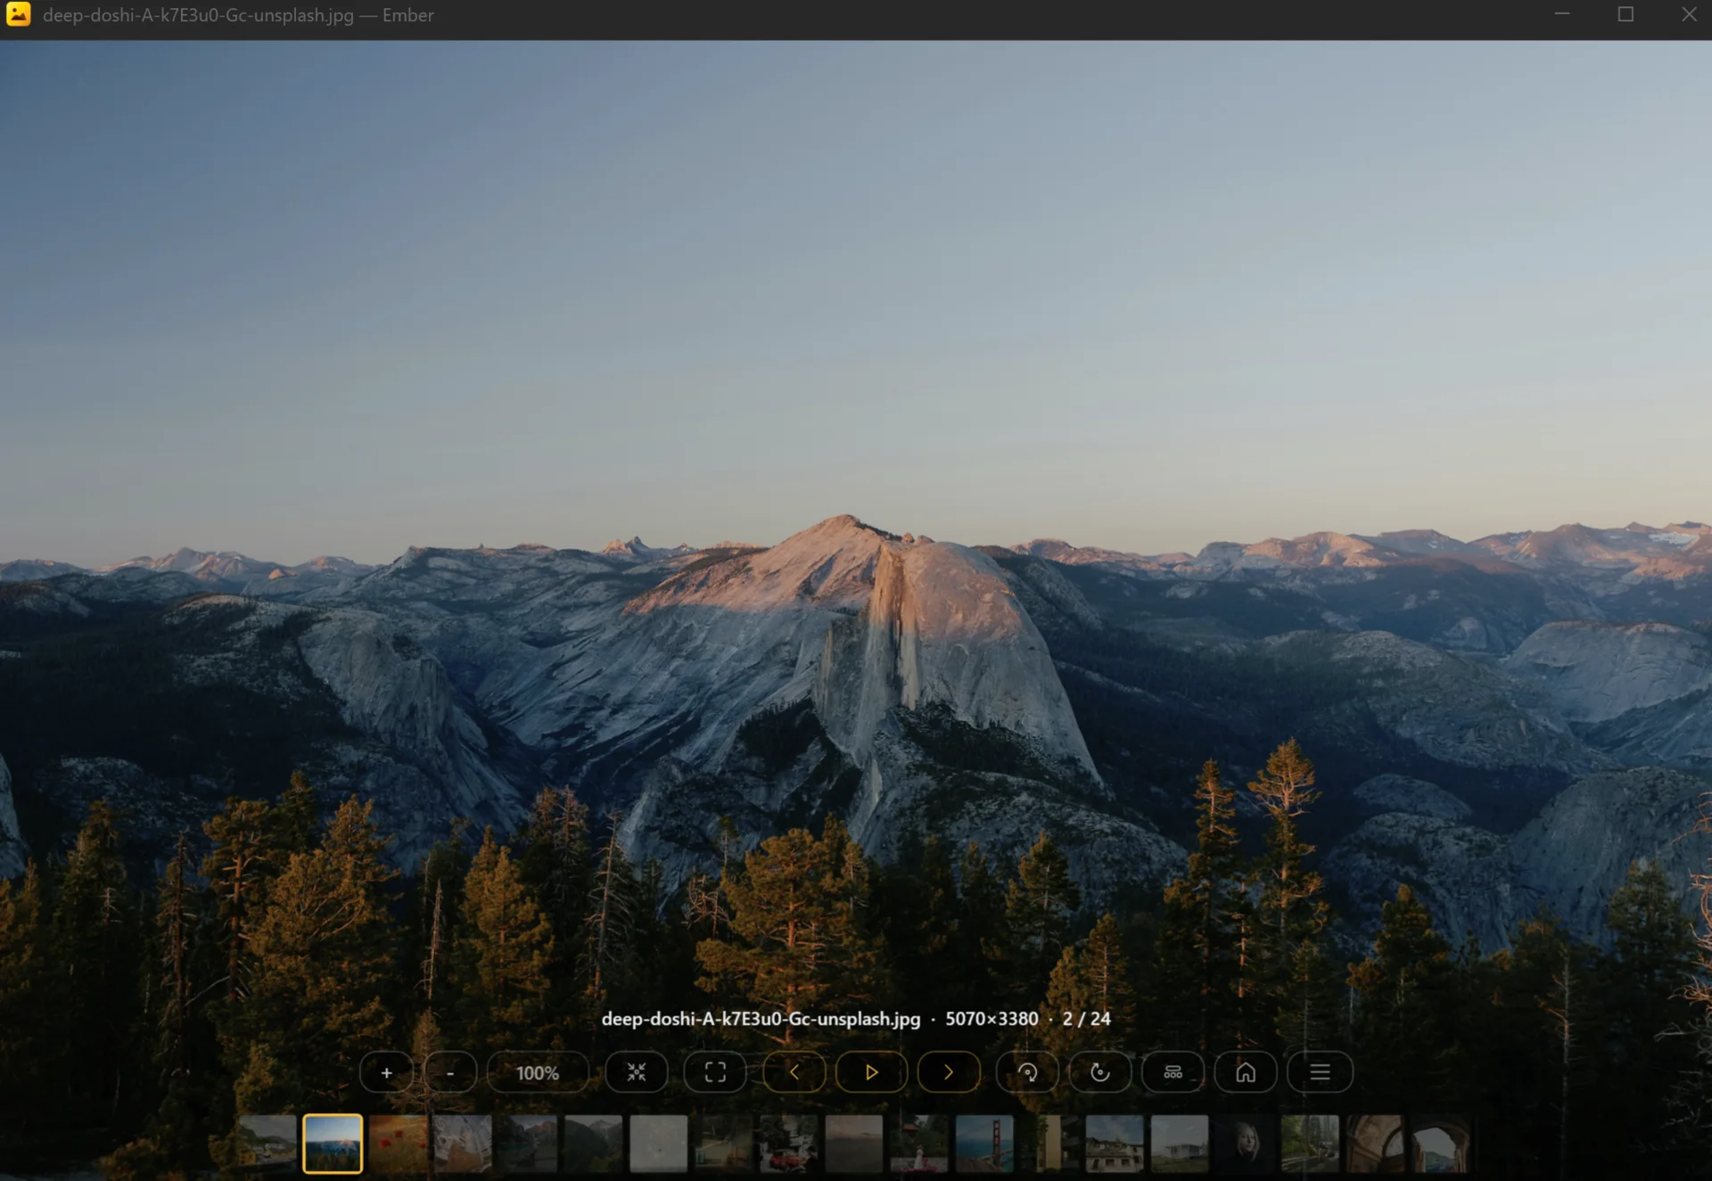This screenshot has width=1712, height=1181.
Task: Open the woman in white dress thumbnail
Action: pyautogui.click(x=919, y=1144)
